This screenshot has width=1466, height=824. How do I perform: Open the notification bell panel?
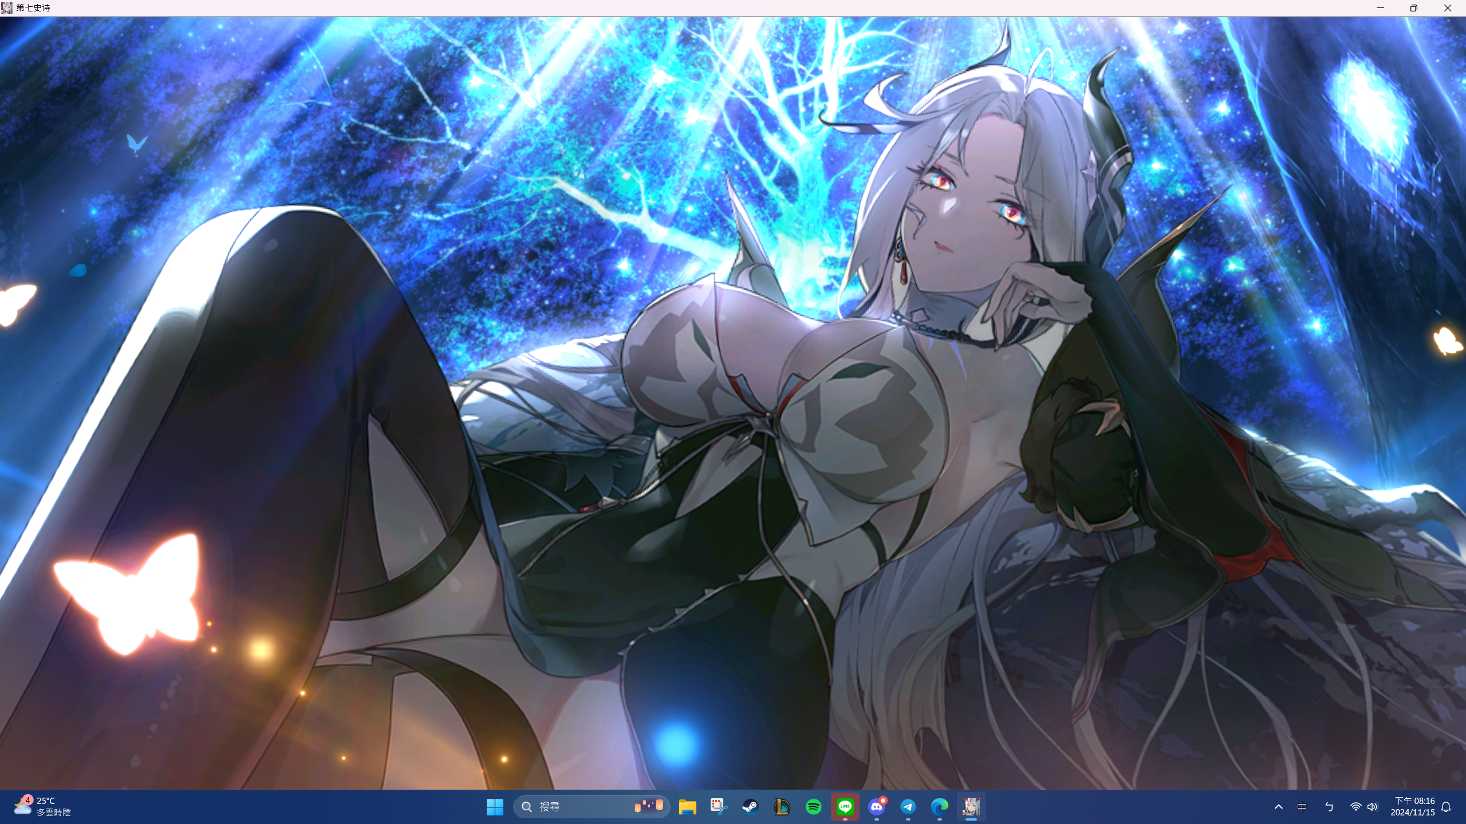(x=1446, y=807)
